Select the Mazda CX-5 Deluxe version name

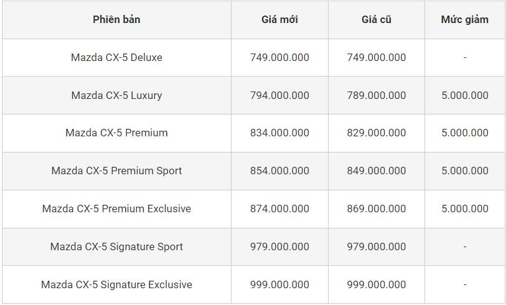pyautogui.click(x=116, y=57)
